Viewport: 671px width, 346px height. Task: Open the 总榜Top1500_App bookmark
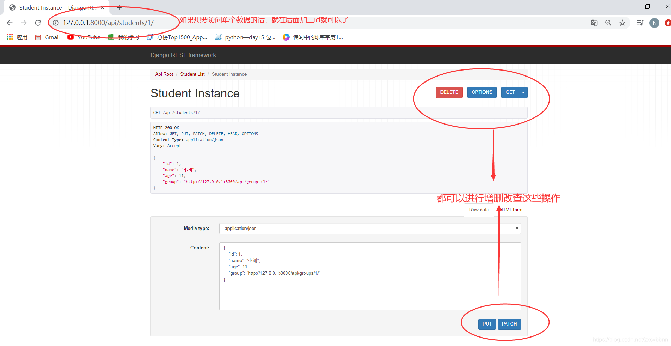(x=177, y=37)
